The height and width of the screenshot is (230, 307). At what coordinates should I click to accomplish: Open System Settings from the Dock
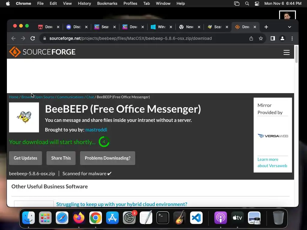pos(129,218)
